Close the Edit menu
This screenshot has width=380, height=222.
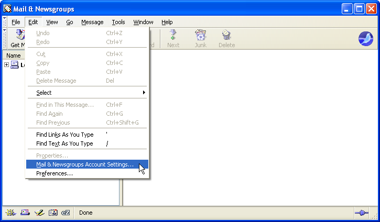(x=33, y=22)
